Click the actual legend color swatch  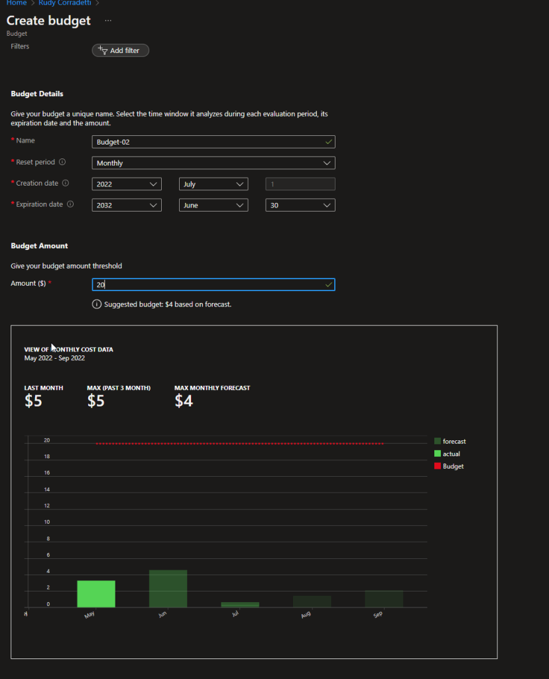click(x=438, y=454)
